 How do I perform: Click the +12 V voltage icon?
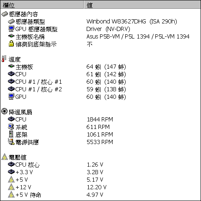(11, 187)
